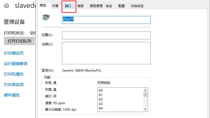Open the 硬件属性 link
210x118 pixels.
point(12,95)
